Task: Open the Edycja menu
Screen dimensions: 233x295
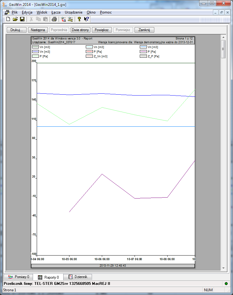Action: (x=27, y=12)
